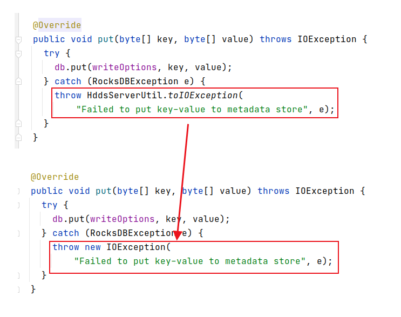
Task: Collapse the try block fold marker in top snippet
Action: (x=18, y=53)
